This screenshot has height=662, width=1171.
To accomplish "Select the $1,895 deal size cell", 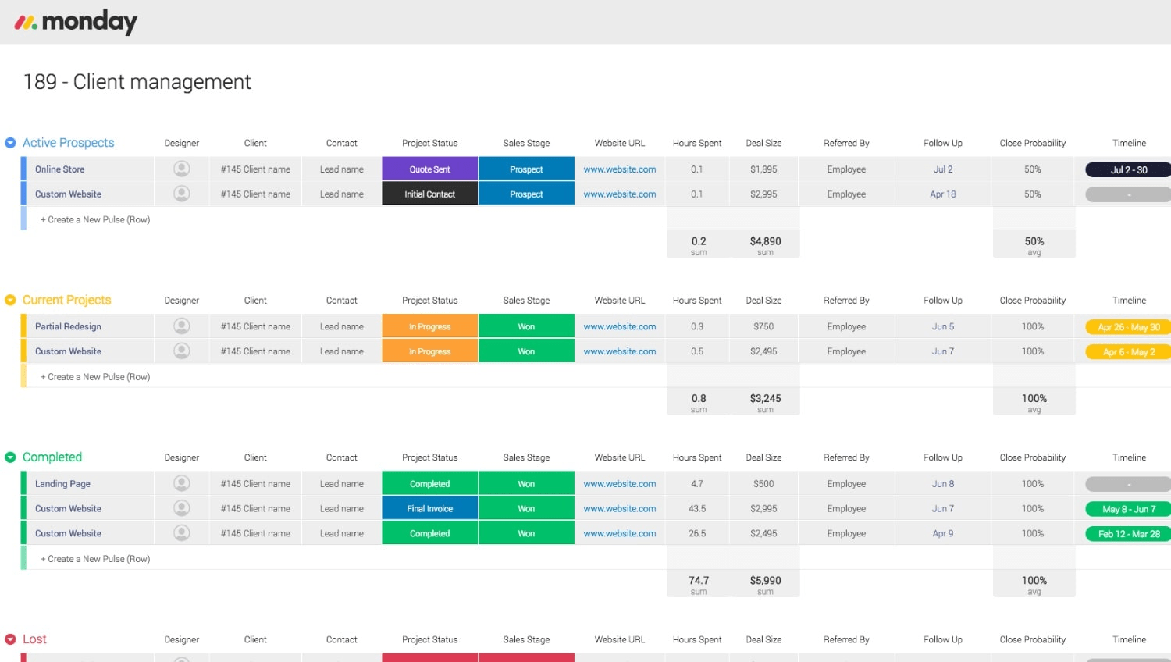I will (x=763, y=169).
